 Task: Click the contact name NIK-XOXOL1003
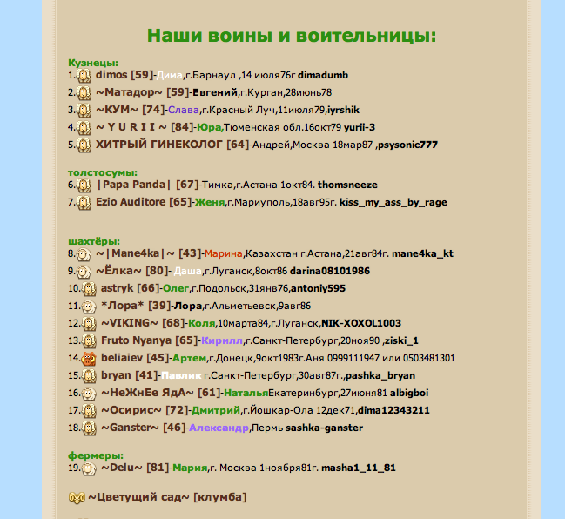(x=361, y=323)
